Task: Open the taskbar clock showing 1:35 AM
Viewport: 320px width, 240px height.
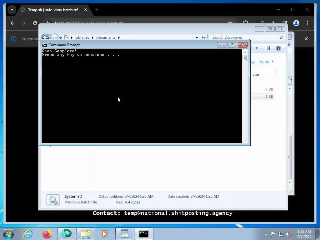Action: point(304,234)
